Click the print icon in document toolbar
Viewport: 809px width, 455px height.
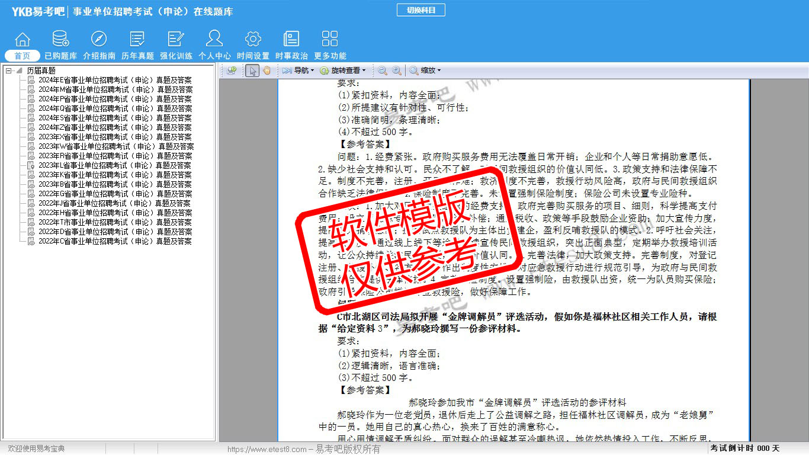click(232, 71)
